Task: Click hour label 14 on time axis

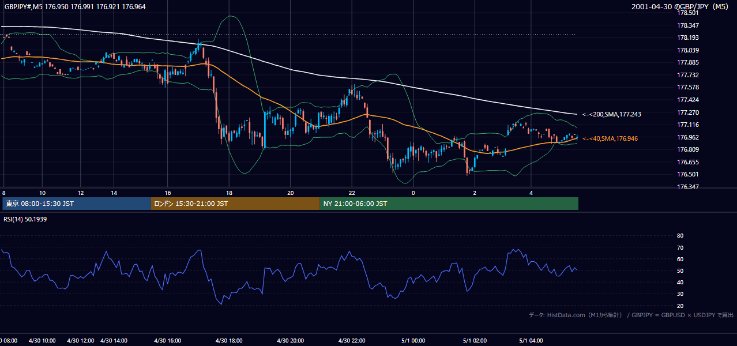Action: pyautogui.click(x=114, y=193)
